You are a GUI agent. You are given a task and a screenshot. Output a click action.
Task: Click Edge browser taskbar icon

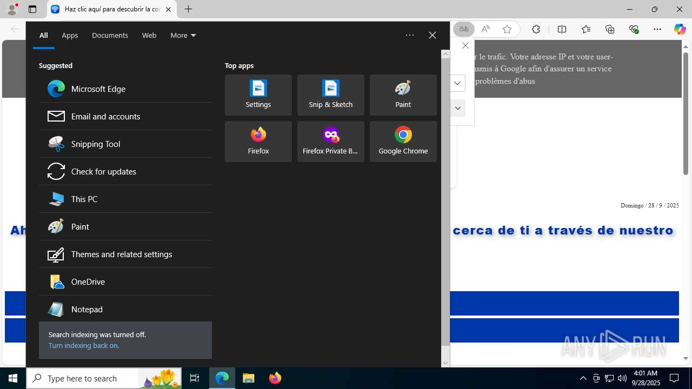point(222,378)
